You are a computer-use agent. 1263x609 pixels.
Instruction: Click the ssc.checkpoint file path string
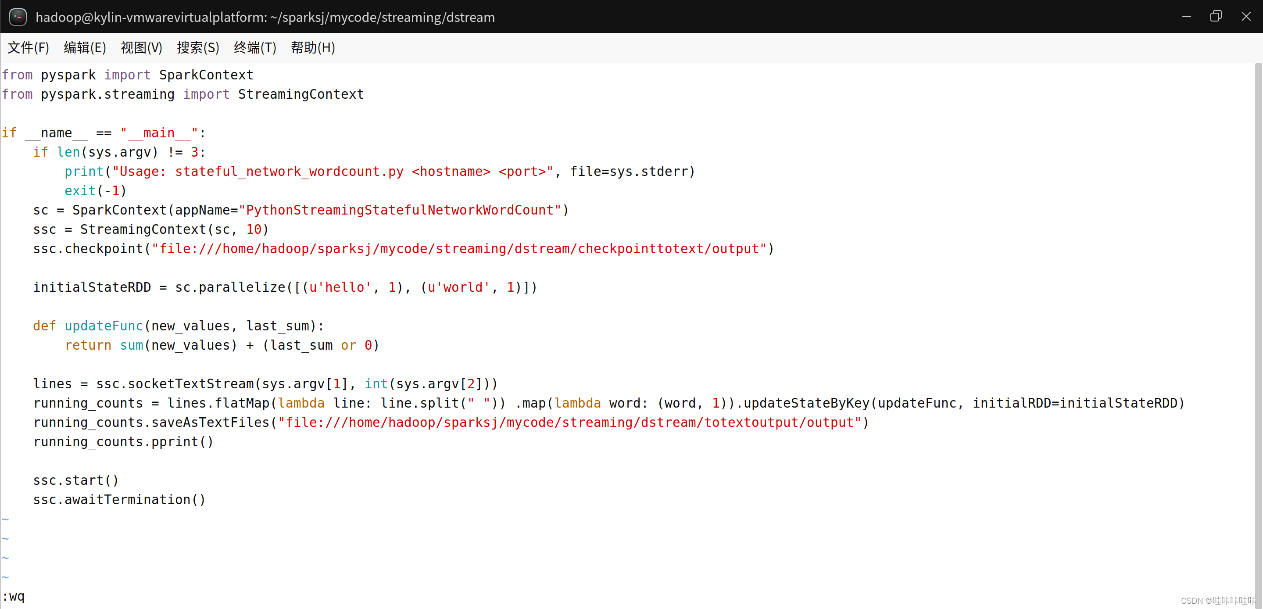(x=459, y=249)
